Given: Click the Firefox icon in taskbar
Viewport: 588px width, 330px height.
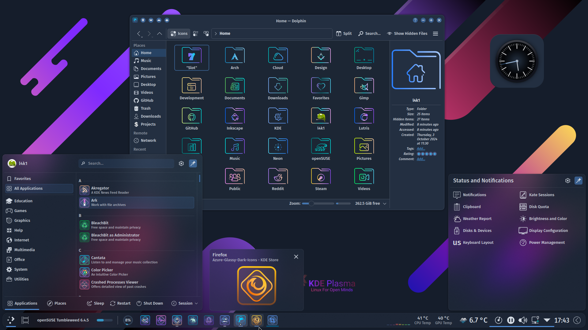Looking at the screenshot, I should click(257, 320).
